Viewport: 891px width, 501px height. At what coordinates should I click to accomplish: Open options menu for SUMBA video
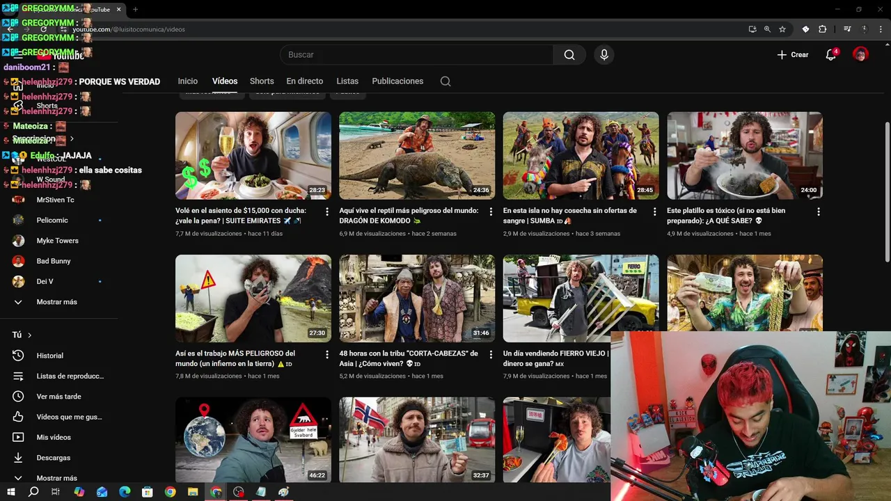[x=654, y=212]
